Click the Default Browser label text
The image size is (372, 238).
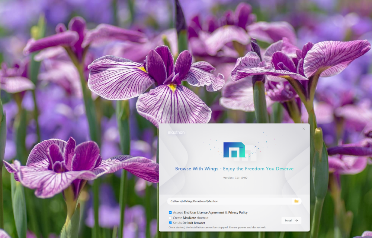[193, 223]
